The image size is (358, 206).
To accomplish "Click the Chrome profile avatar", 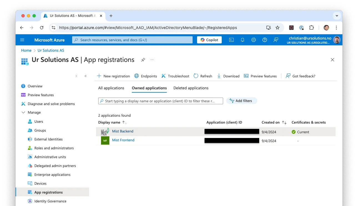I will [326, 28].
